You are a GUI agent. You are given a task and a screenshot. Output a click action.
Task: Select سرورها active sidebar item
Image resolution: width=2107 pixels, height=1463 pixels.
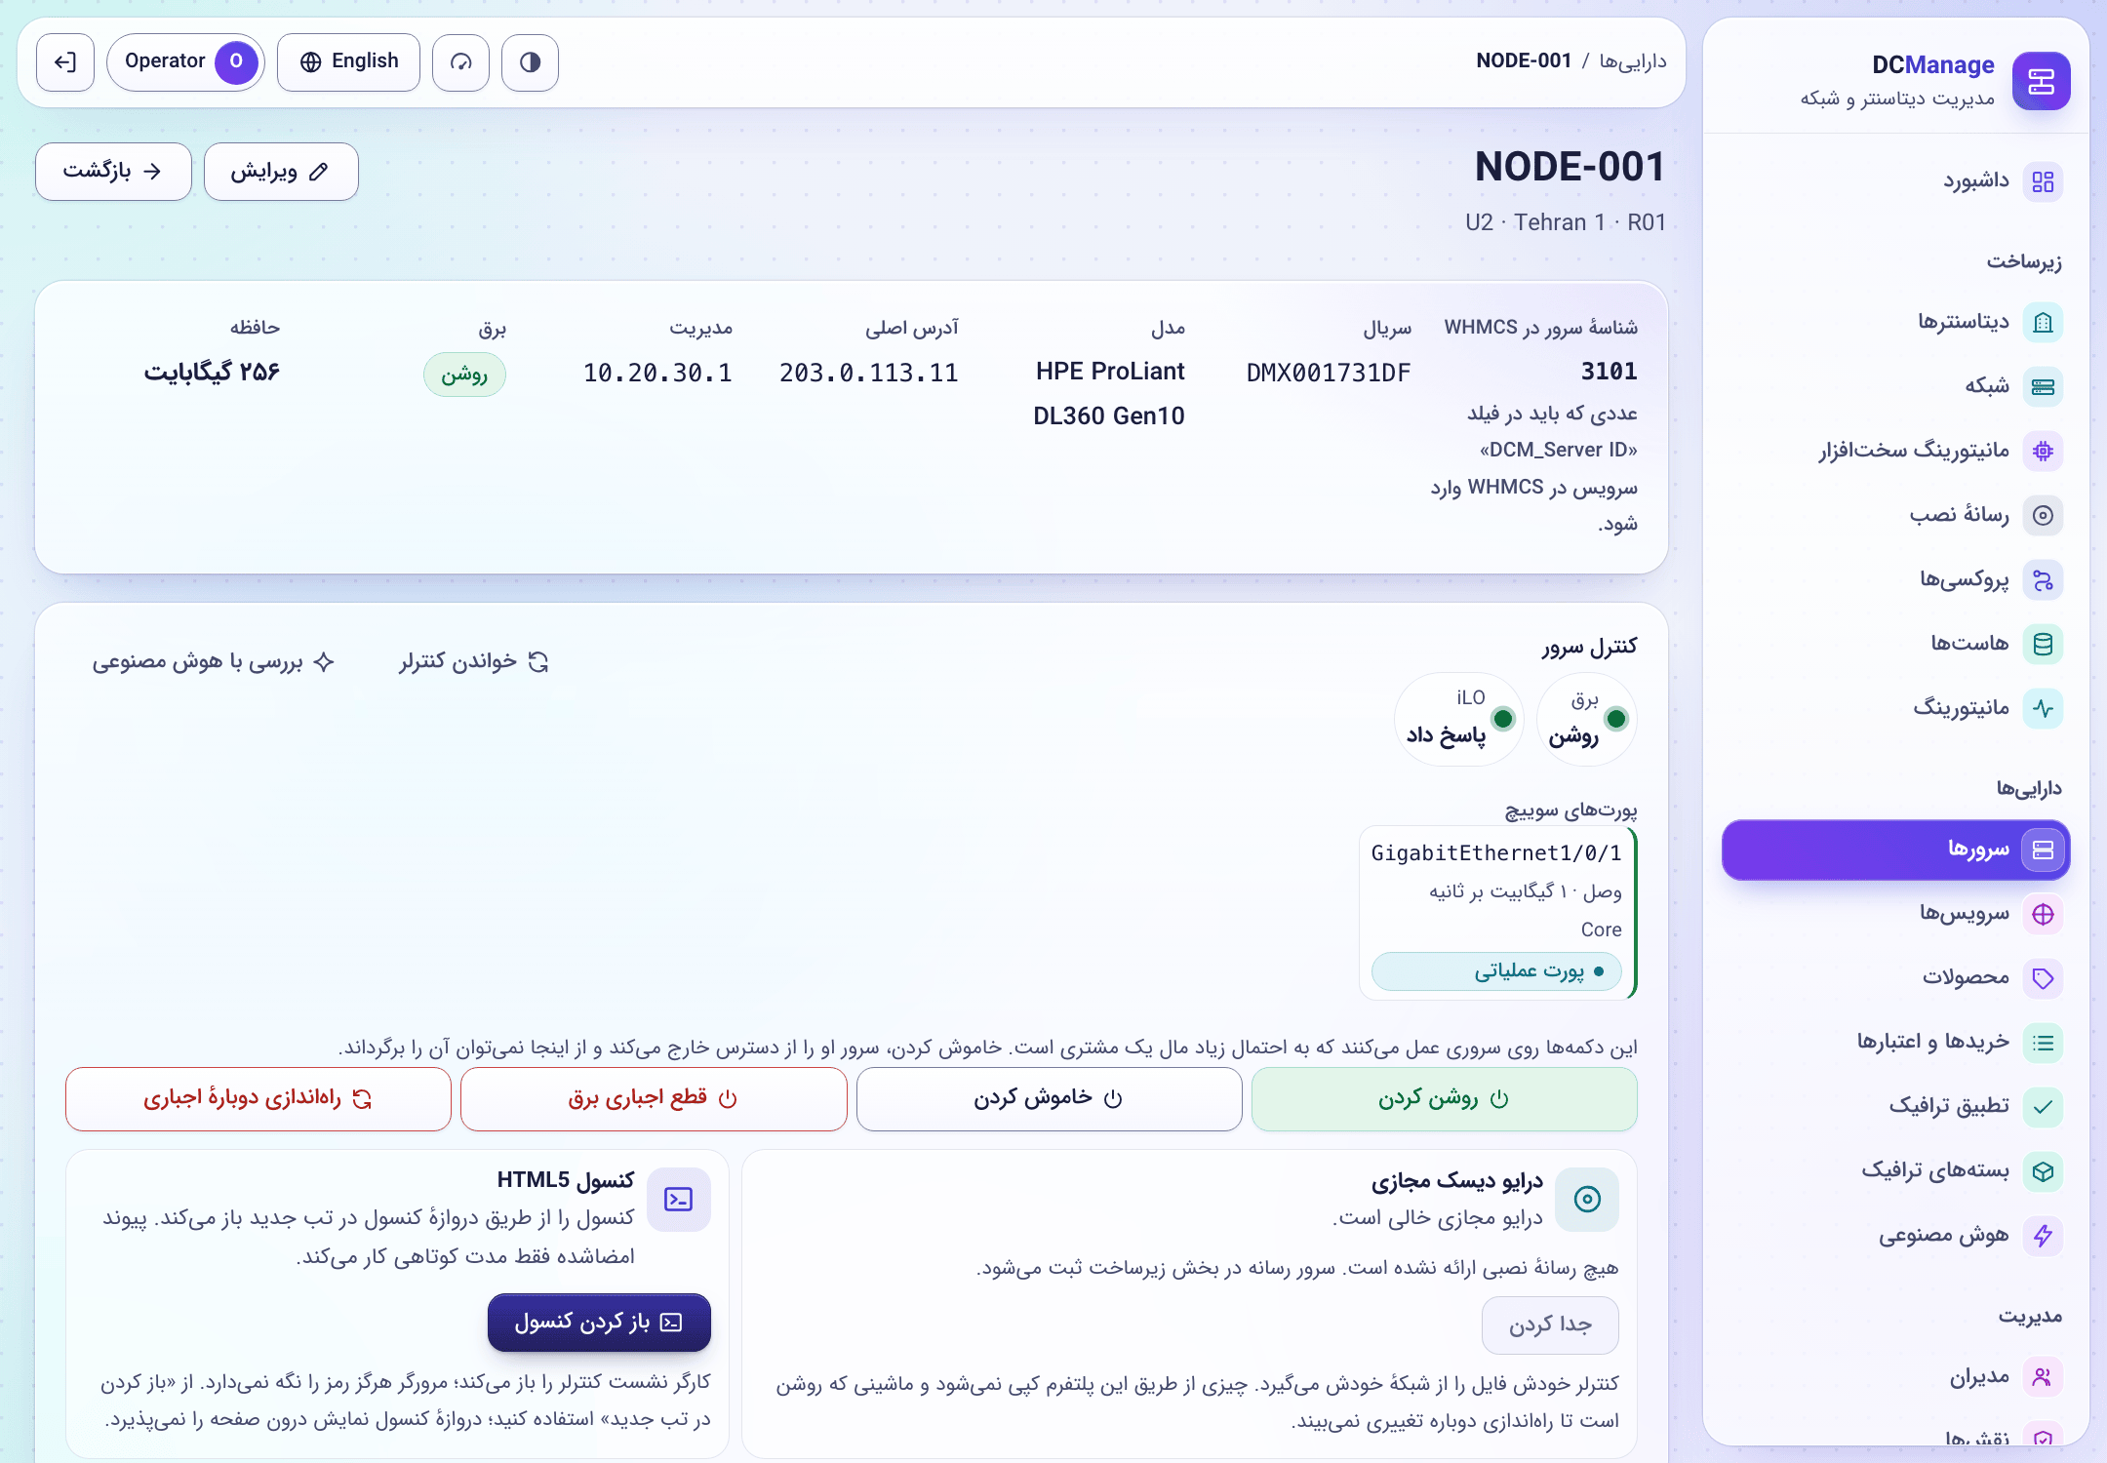(x=1895, y=850)
